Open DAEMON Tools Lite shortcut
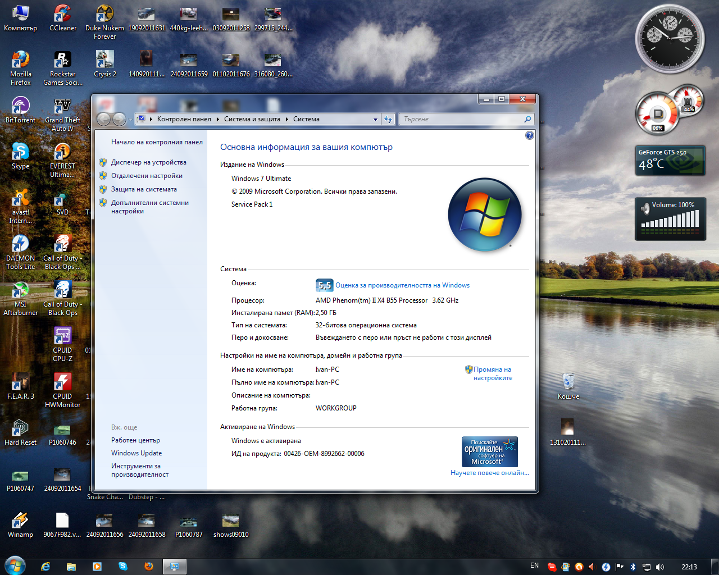Image resolution: width=719 pixels, height=575 pixels. click(x=20, y=252)
